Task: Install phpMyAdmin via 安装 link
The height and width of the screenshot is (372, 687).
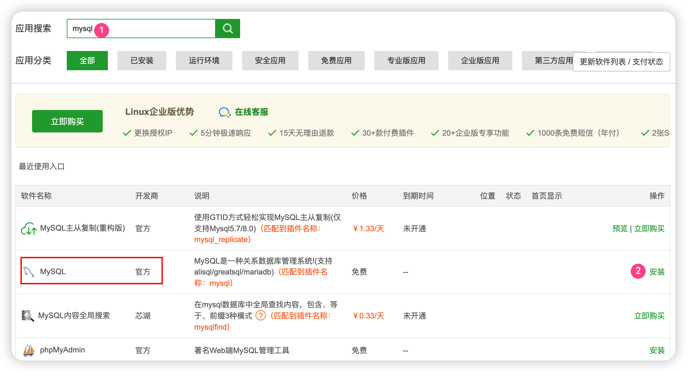Action: click(x=657, y=351)
